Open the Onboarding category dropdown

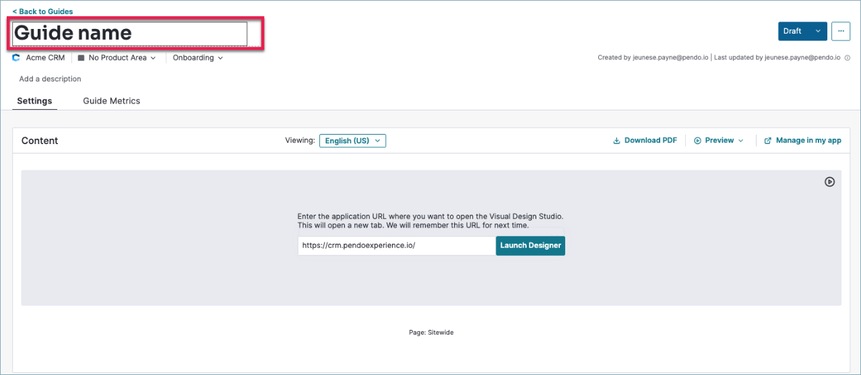tap(198, 58)
